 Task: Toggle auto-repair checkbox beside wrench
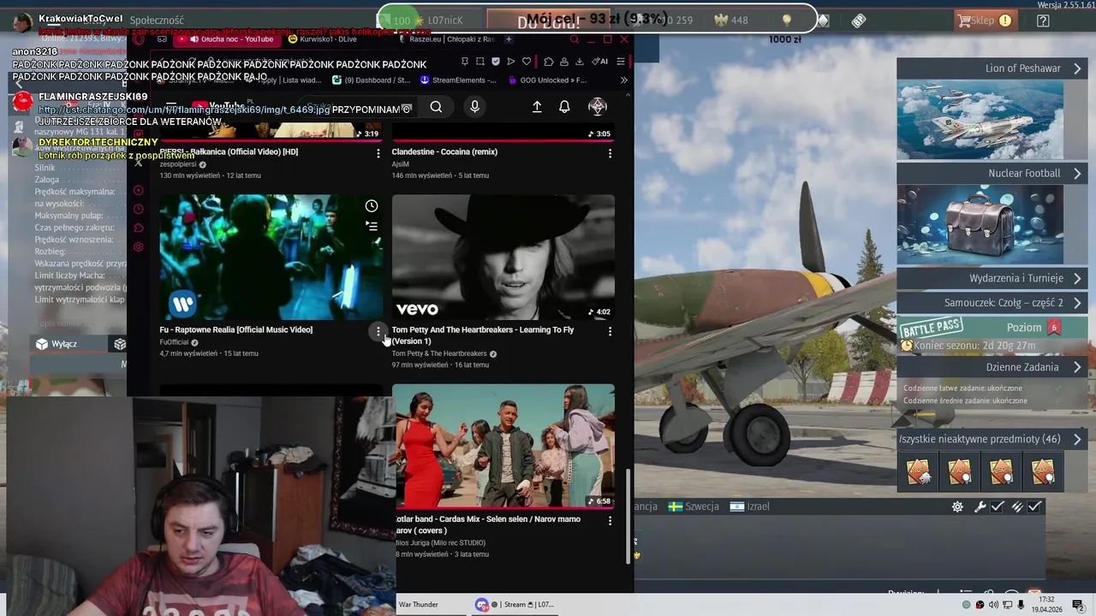[998, 506]
